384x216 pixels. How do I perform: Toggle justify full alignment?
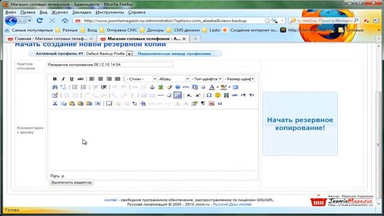(118, 79)
